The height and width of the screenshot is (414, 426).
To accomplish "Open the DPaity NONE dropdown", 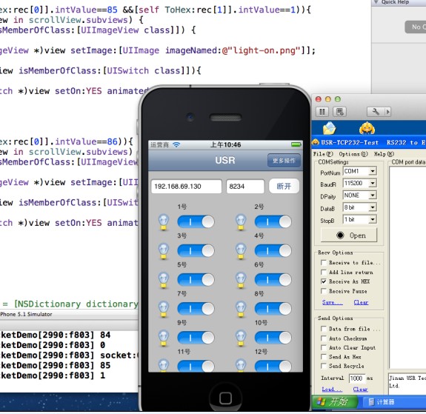I will 373,196.
